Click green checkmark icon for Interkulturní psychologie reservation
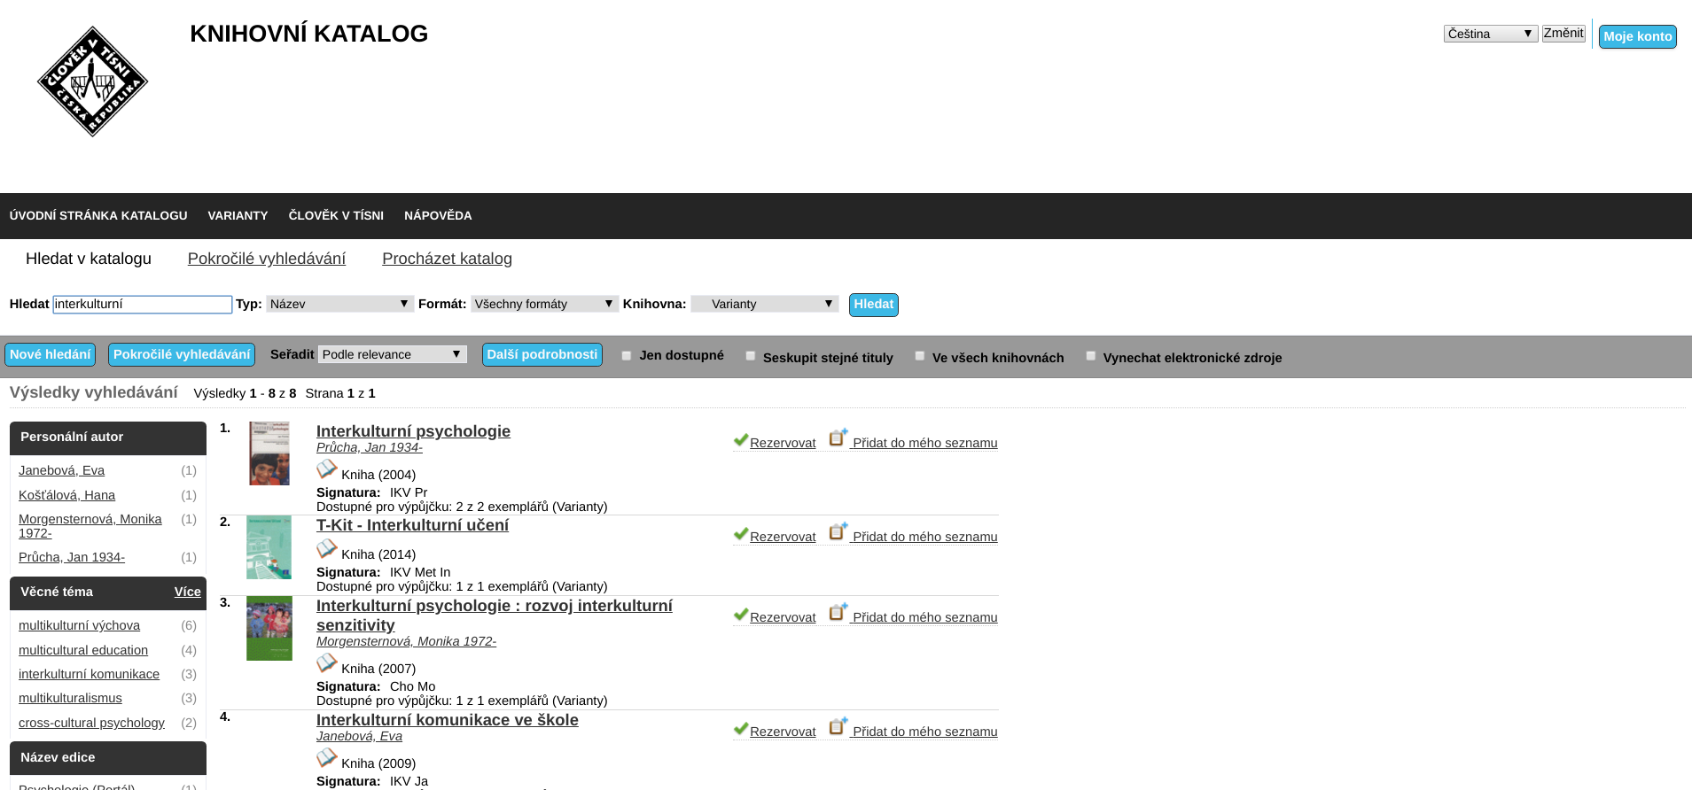Viewport: 1692px width, 790px height. [x=741, y=440]
